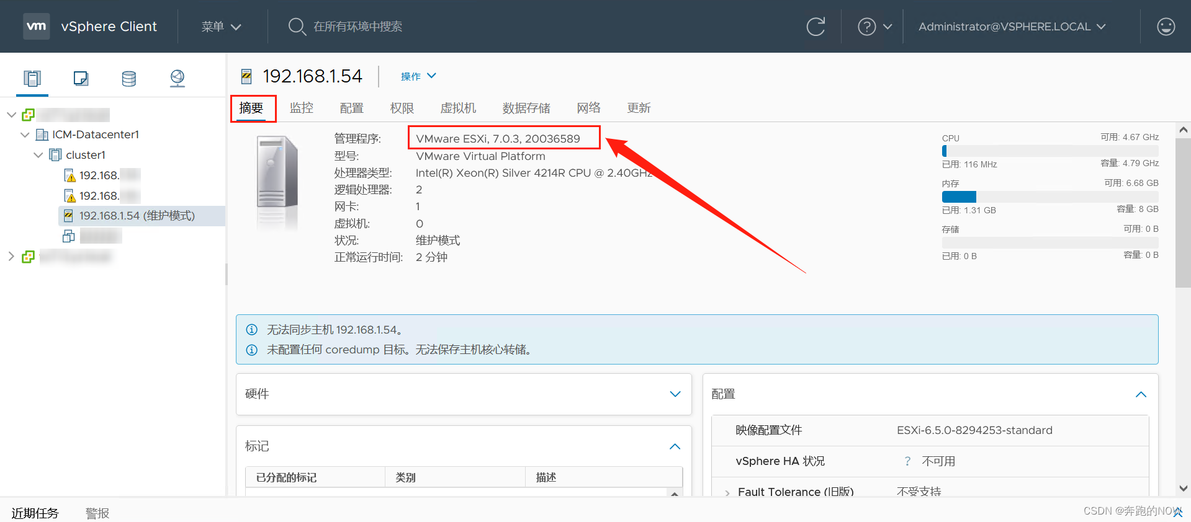
Task: Click the VMware ESXi, 7.0.3, 20036589 text
Action: pos(498,139)
